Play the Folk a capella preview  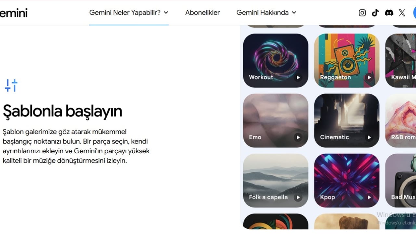[x=298, y=197]
